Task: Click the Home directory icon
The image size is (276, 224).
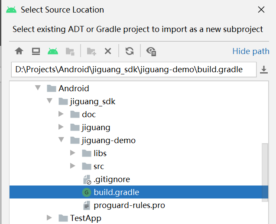Action: click(x=19, y=51)
